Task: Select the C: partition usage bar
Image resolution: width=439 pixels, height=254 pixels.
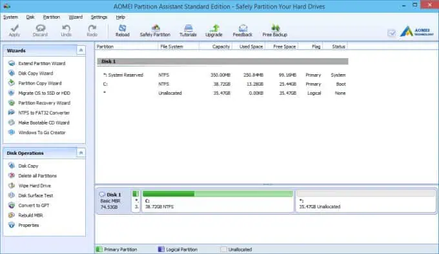Action: tap(218, 193)
